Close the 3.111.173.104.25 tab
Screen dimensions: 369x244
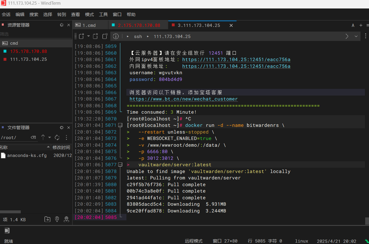(231, 25)
